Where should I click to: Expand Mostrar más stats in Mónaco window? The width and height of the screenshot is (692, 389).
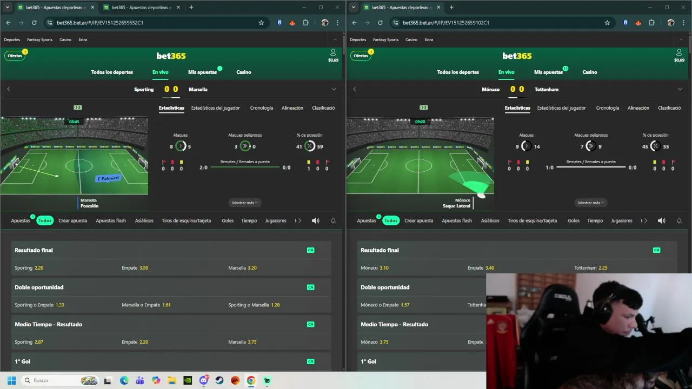(591, 203)
